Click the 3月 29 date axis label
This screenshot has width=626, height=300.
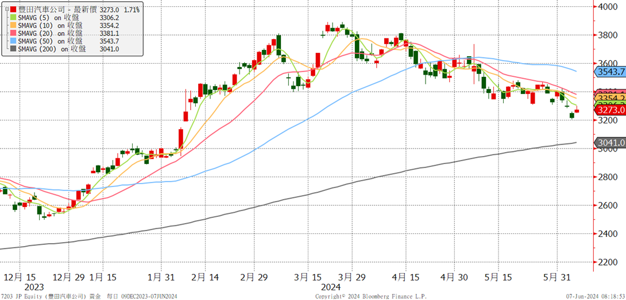[351, 277]
